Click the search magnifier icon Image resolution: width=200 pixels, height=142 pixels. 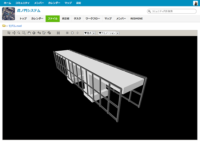click(149, 11)
